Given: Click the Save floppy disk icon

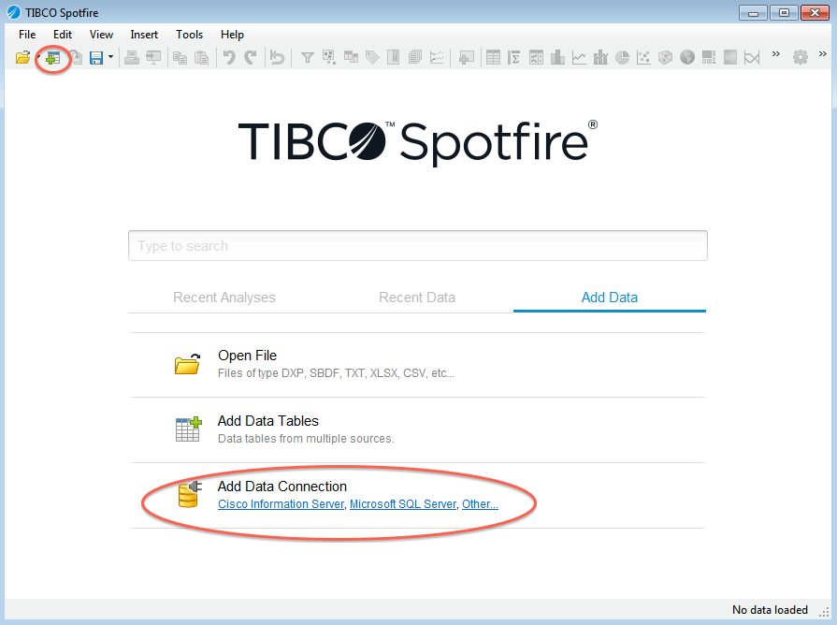Looking at the screenshot, I should [95, 58].
